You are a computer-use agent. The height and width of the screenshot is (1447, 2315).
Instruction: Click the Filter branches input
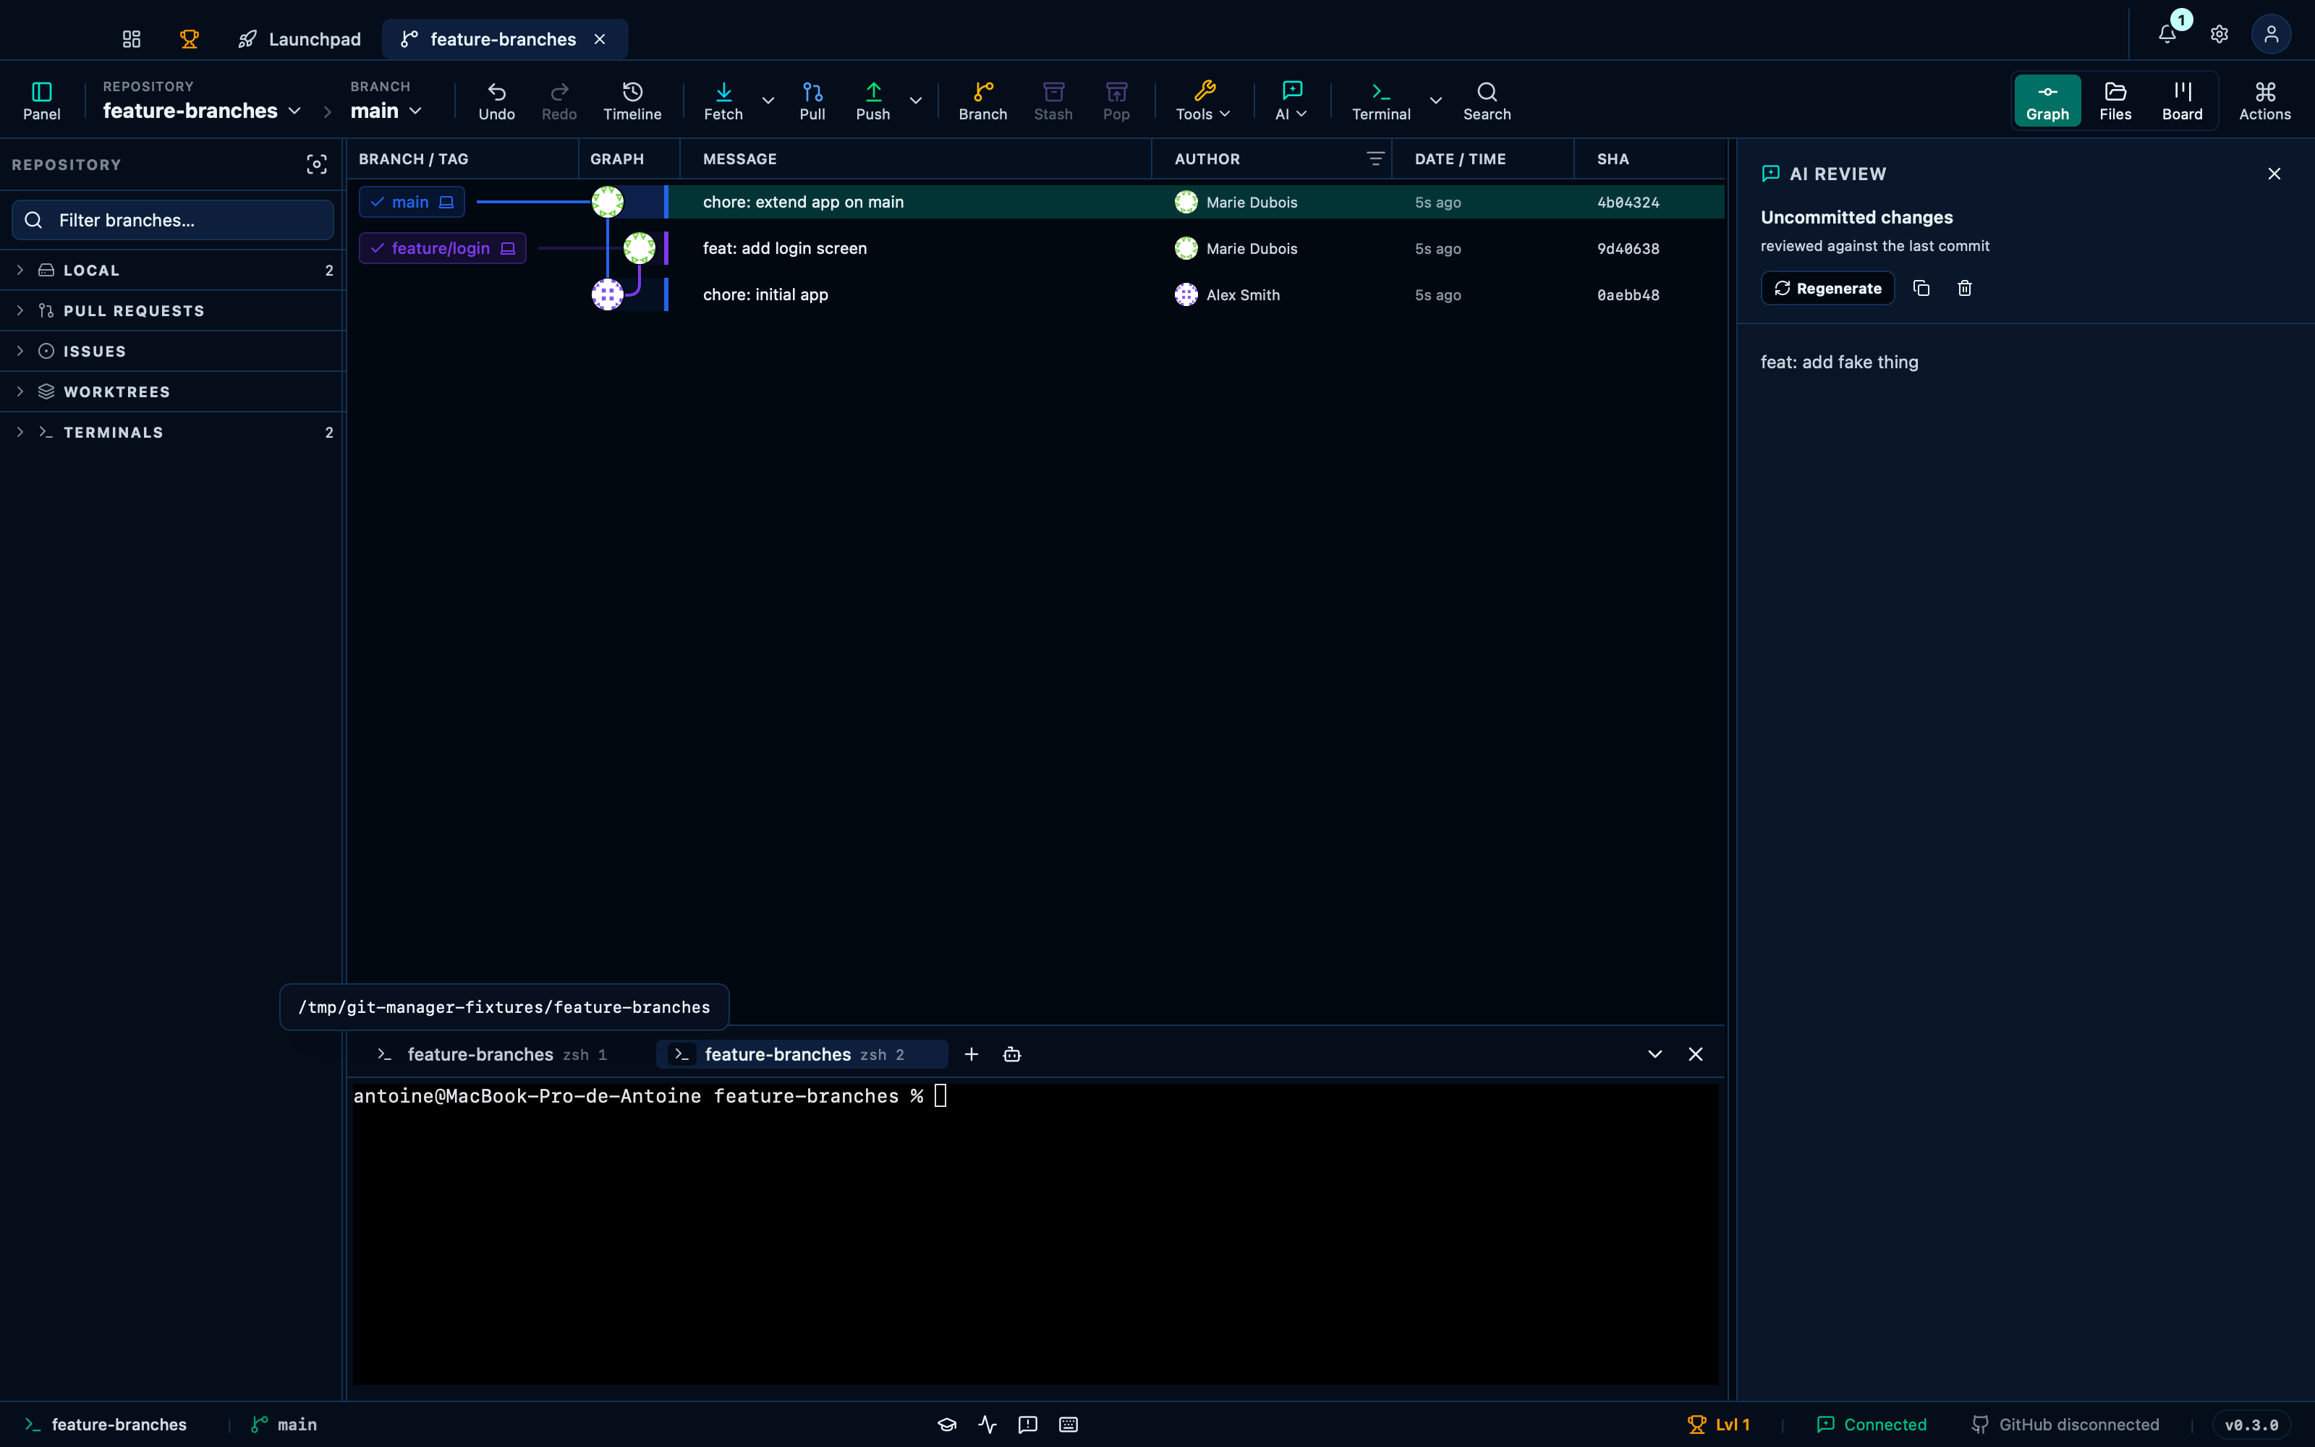[173, 220]
